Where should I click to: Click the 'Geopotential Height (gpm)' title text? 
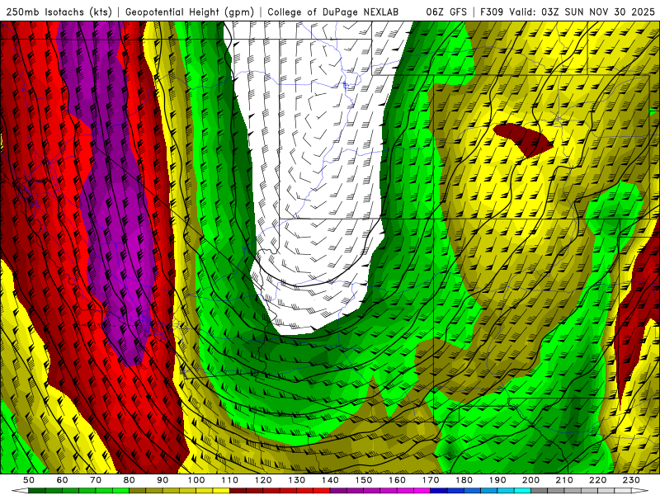click(190, 12)
